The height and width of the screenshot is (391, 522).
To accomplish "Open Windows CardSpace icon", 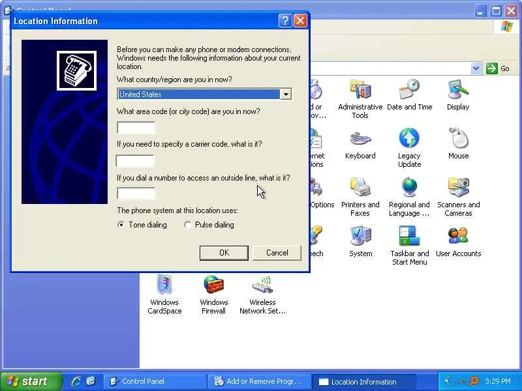I will [164, 295].
